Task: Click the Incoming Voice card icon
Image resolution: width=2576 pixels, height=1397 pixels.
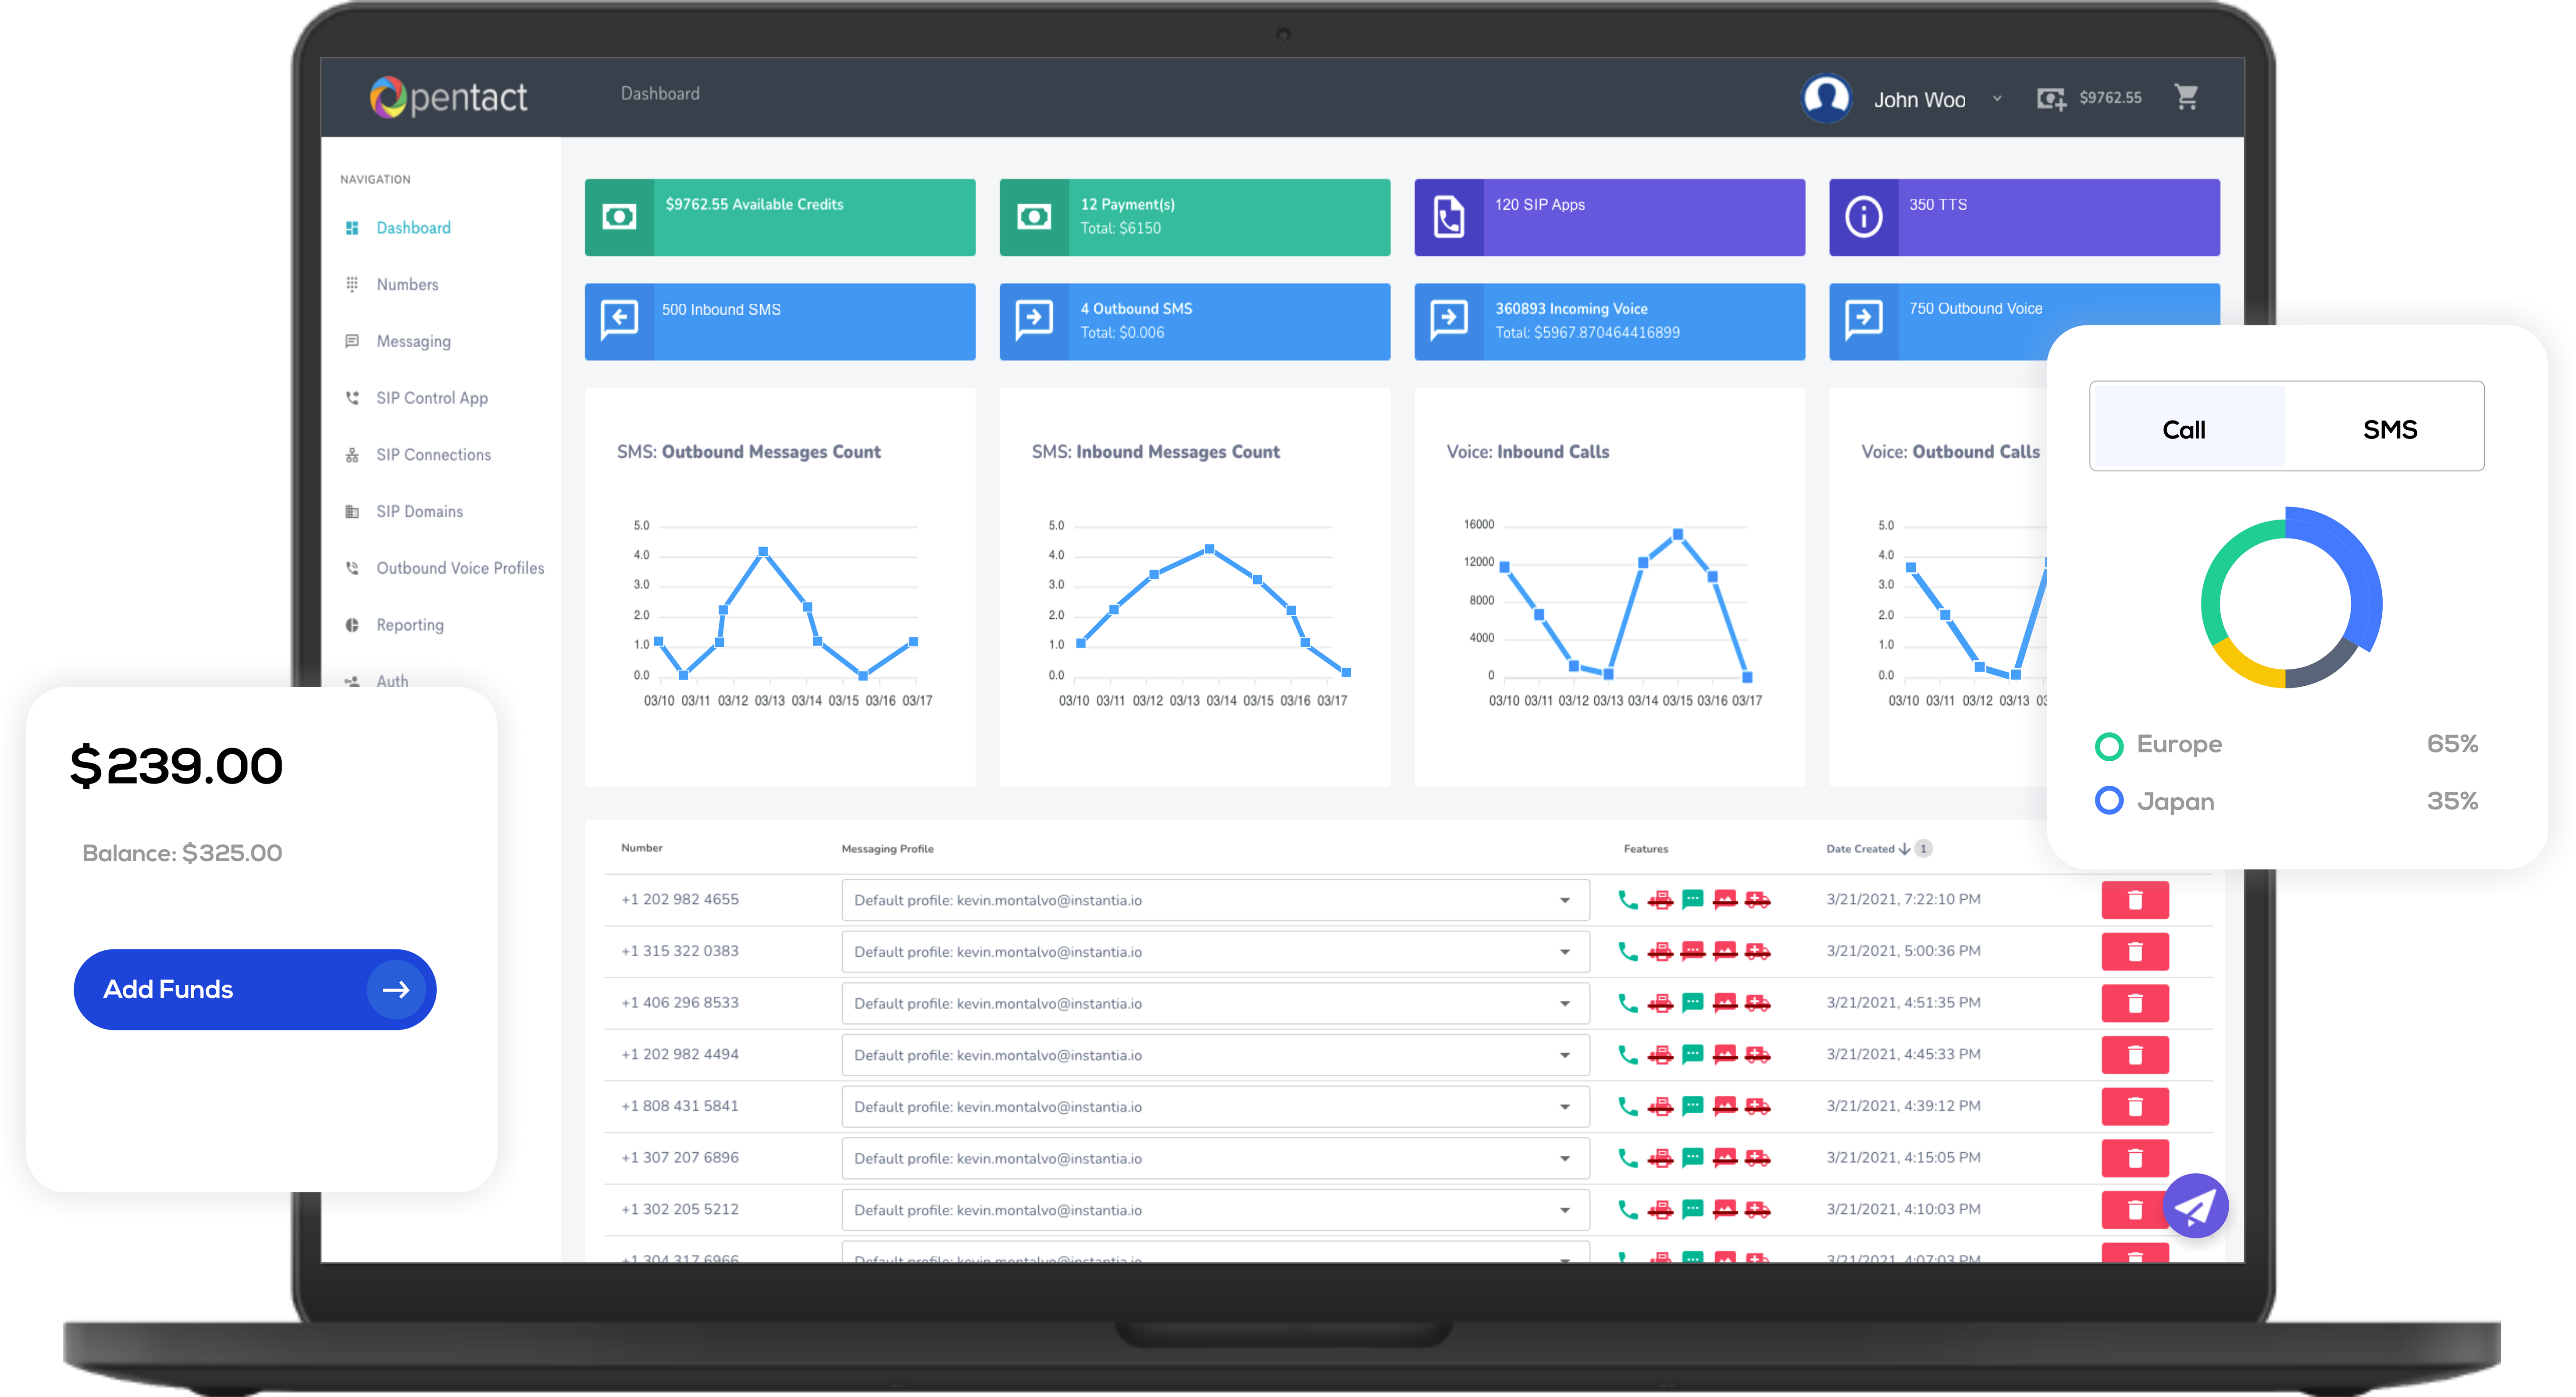Action: point(1449,321)
